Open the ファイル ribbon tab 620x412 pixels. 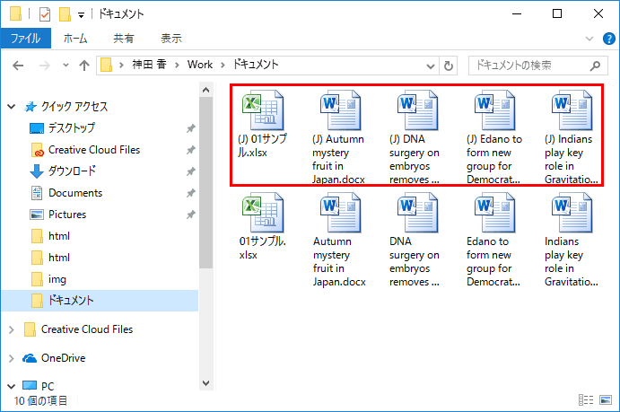[x=26, y=39]
